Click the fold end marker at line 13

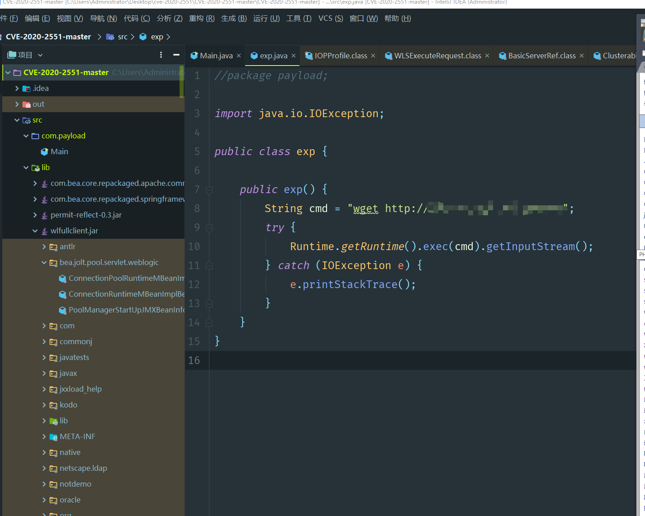click(209, 303)
